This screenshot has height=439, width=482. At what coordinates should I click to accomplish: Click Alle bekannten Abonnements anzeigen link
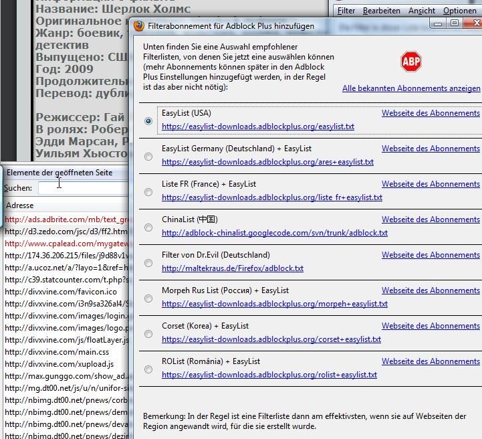pos(411,88)
